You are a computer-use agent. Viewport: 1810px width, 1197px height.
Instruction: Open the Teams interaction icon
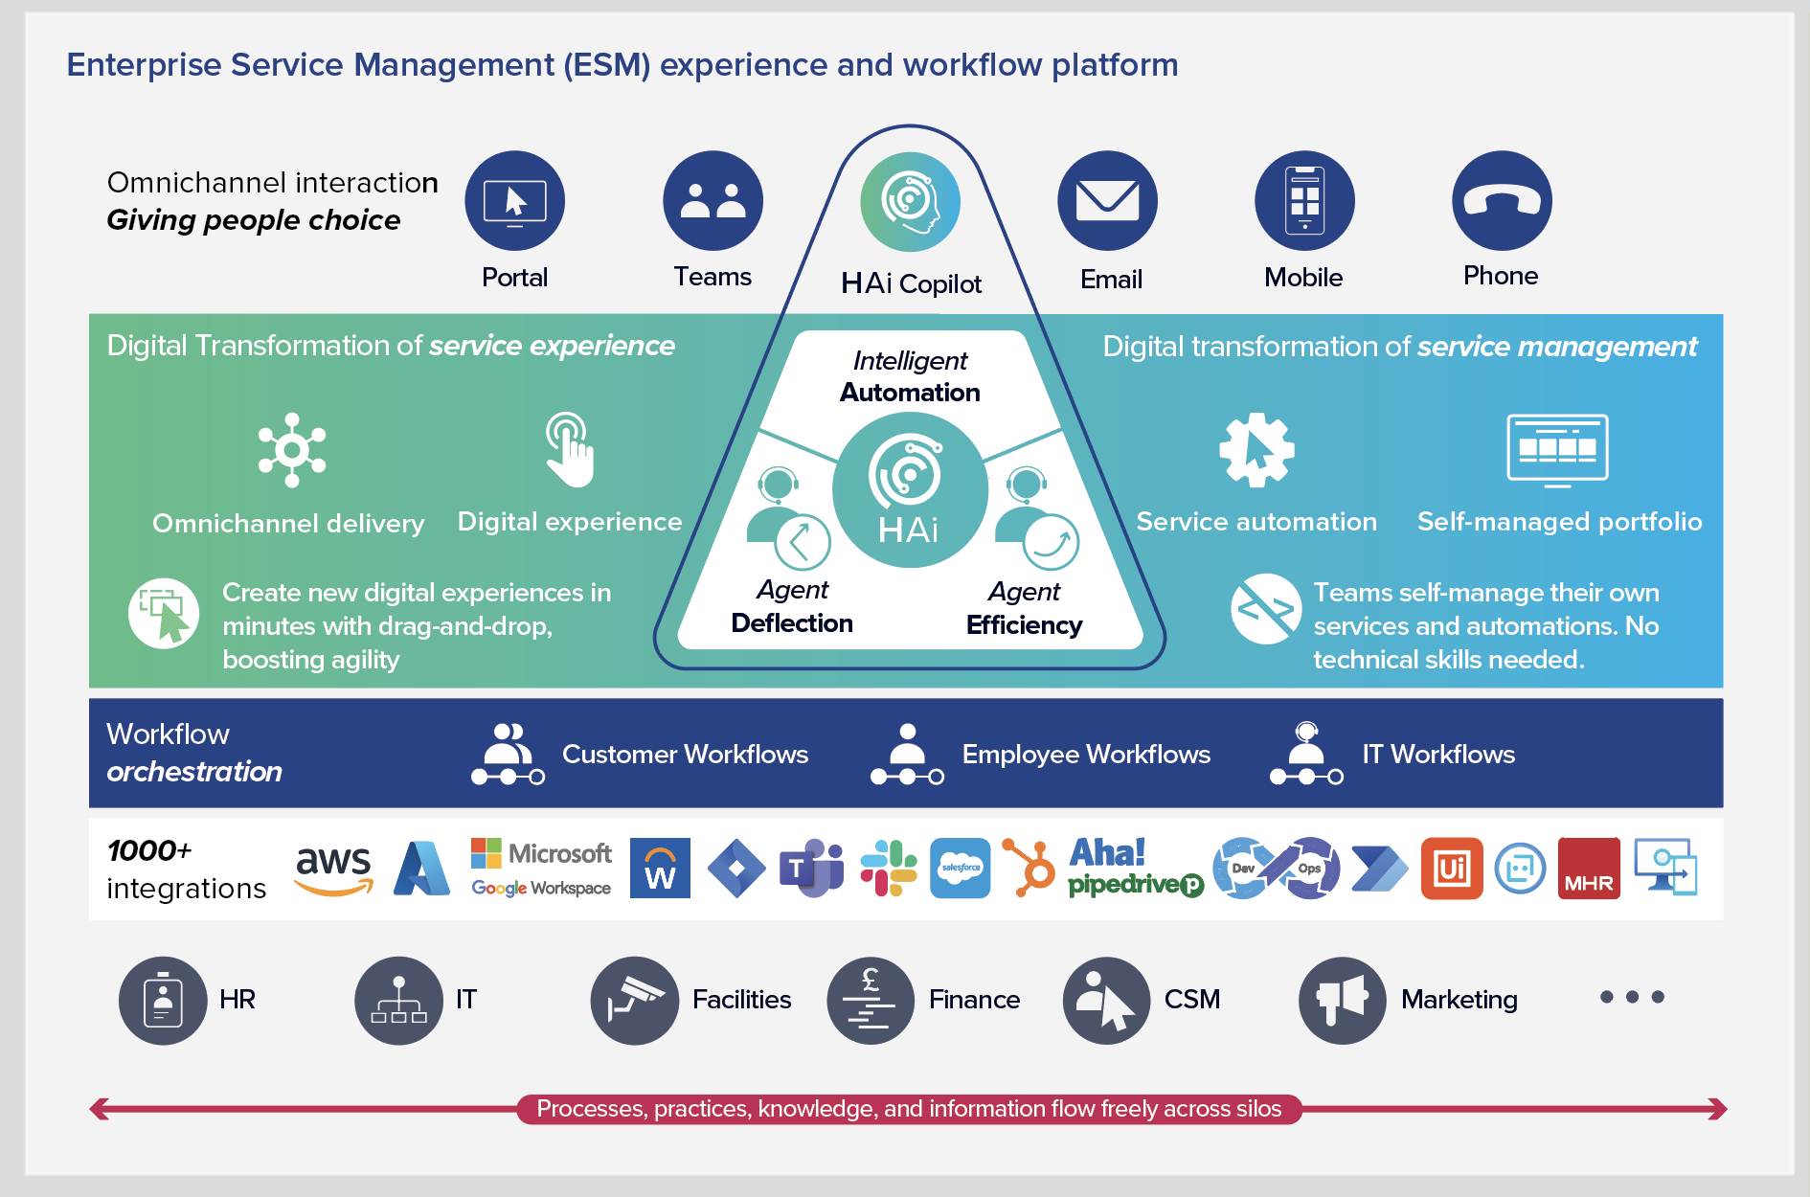[x=713, y=200]
